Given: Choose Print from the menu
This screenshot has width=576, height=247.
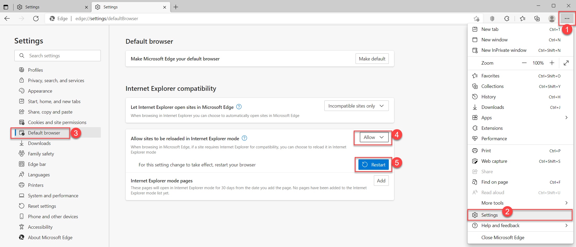Looking at the screenshot, I should pyautogui.click(x=520, y=151).
